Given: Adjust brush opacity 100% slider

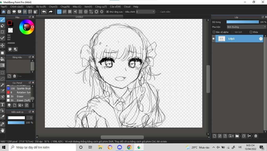Looking at the screenshot, I should click(16, 123).
